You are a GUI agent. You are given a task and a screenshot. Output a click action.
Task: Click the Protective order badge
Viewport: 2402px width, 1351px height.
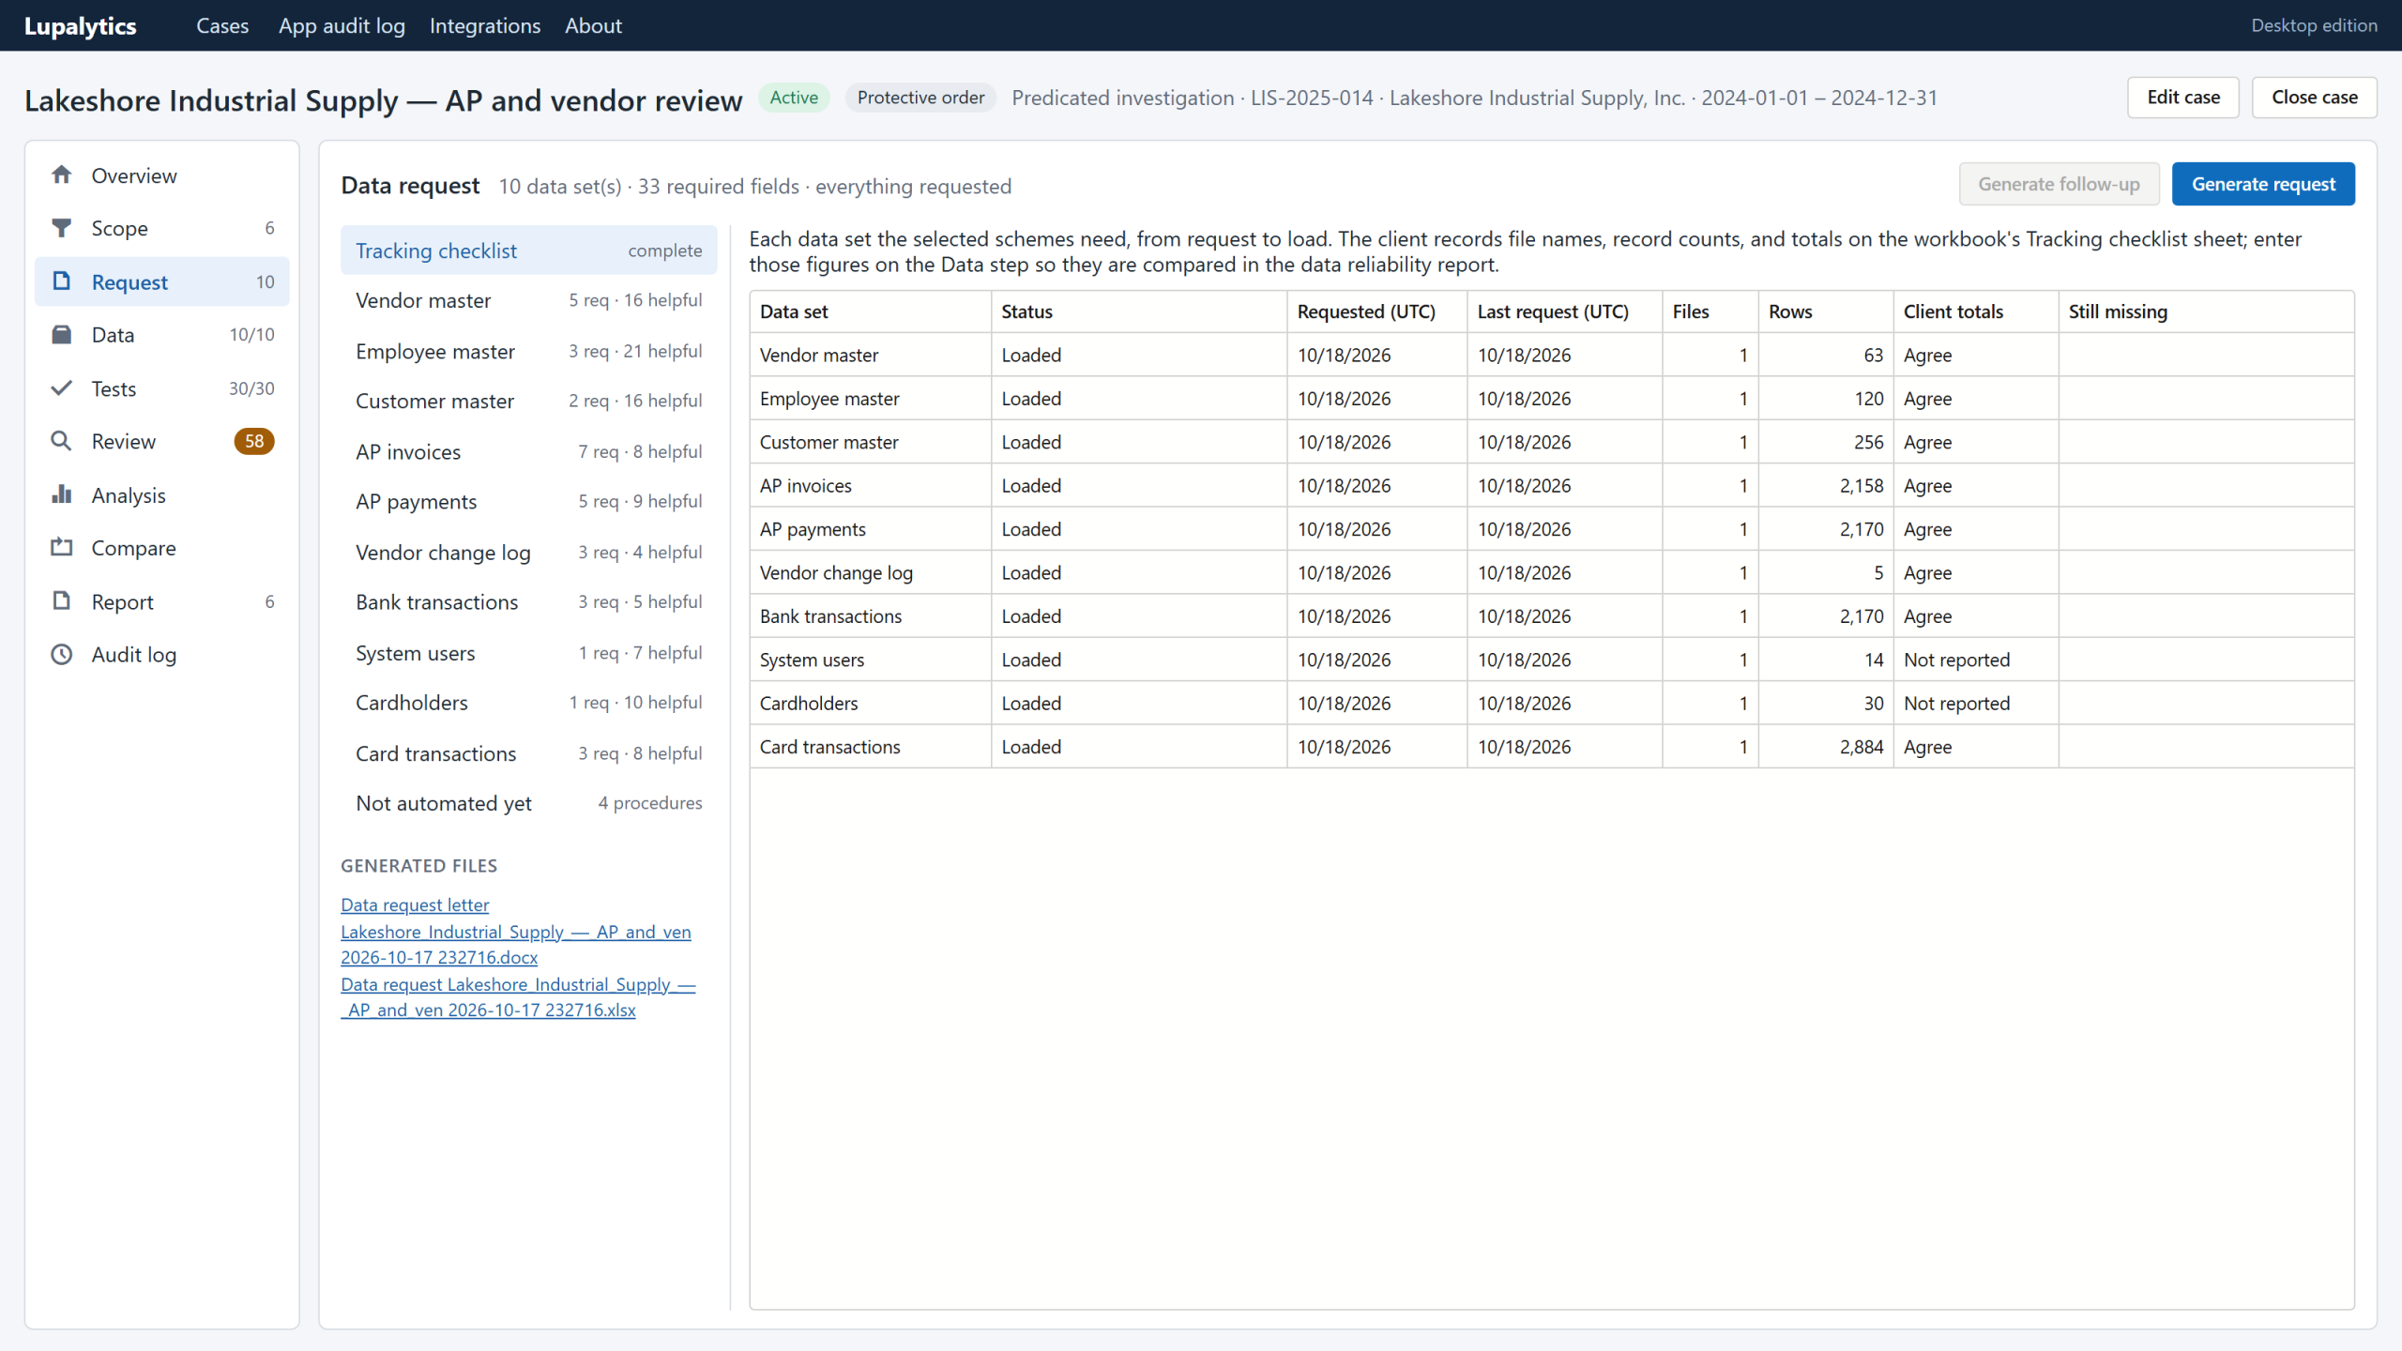click(x=920, y=98)
